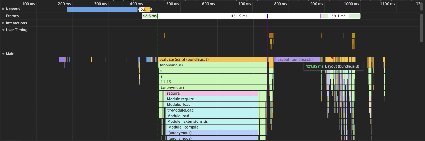425x141 pixels.
Task: Select the yellow bundle network request
Action: click(x=145, y=9)
